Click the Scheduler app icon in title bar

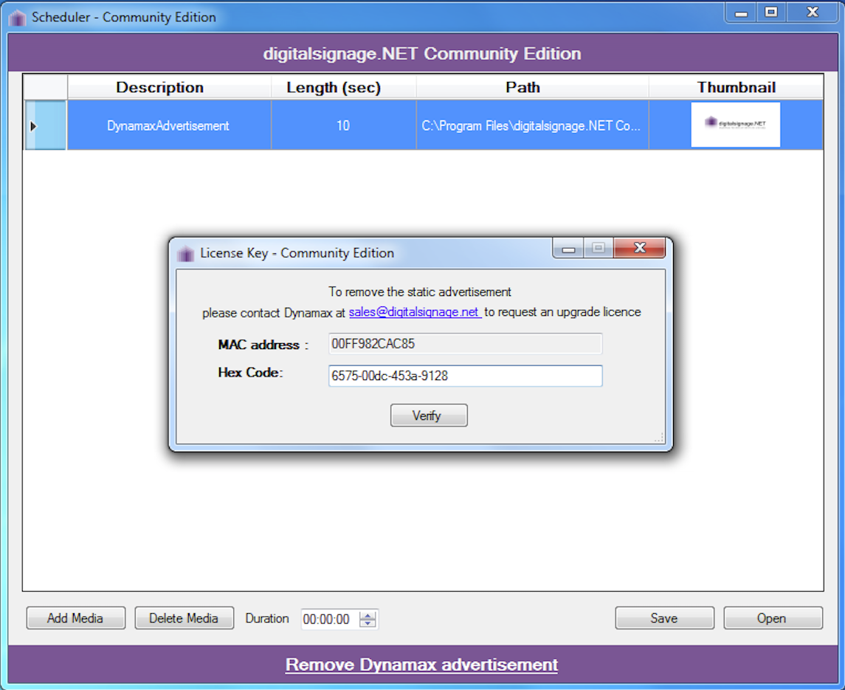pyautogui.click(x=17, y=18)
